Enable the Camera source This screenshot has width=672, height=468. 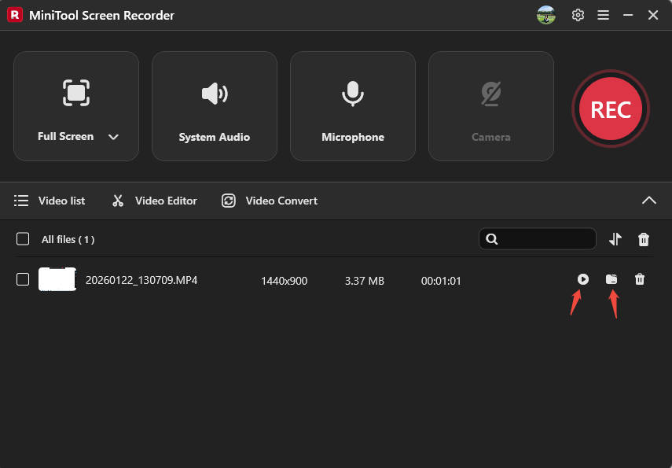[x=490, y=105]
